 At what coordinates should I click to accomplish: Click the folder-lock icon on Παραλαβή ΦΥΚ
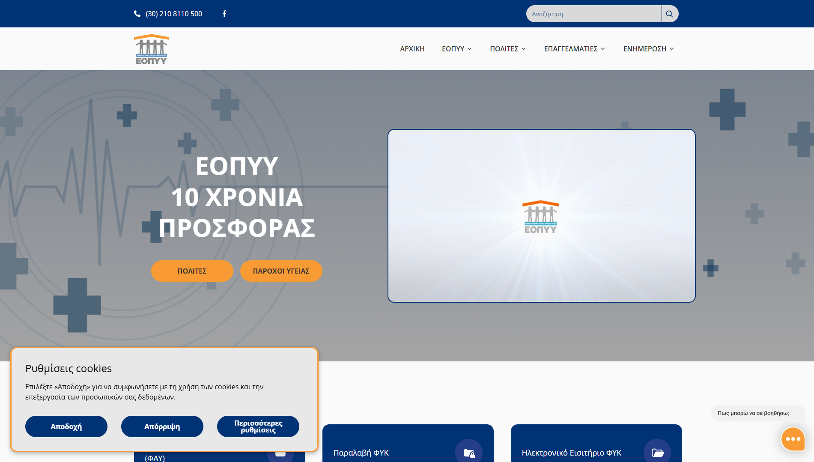coord(469,453)
